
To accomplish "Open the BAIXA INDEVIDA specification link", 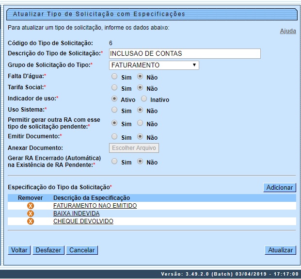I will [x=76, y=213].
